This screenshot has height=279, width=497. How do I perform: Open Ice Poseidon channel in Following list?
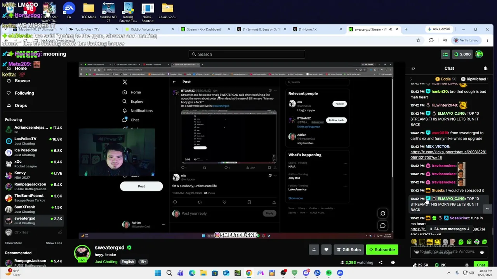point(33,152)
